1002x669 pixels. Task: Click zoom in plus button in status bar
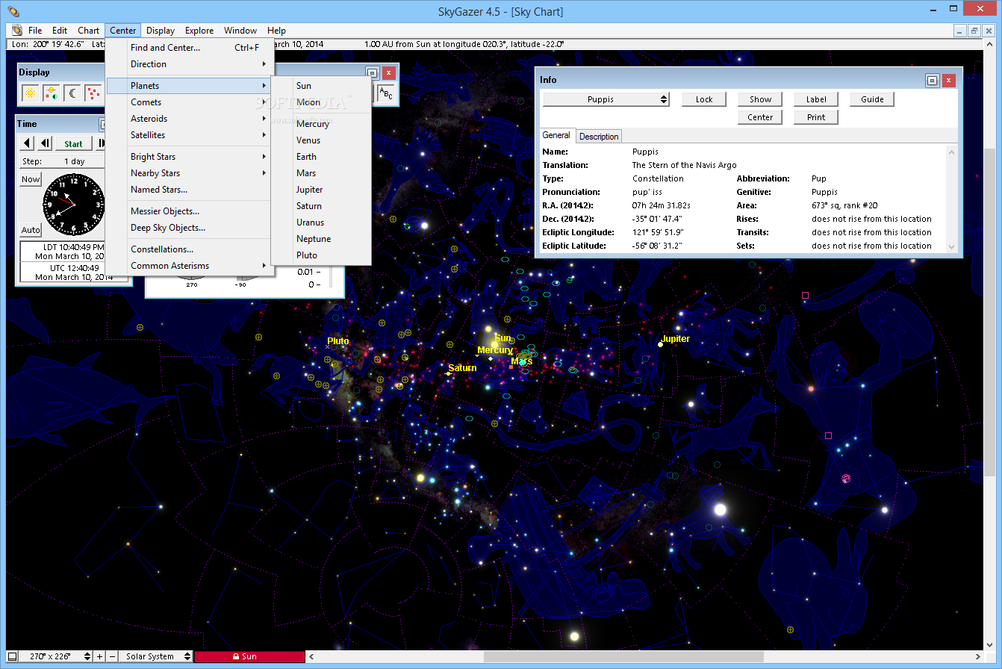[x=100, y=657]
